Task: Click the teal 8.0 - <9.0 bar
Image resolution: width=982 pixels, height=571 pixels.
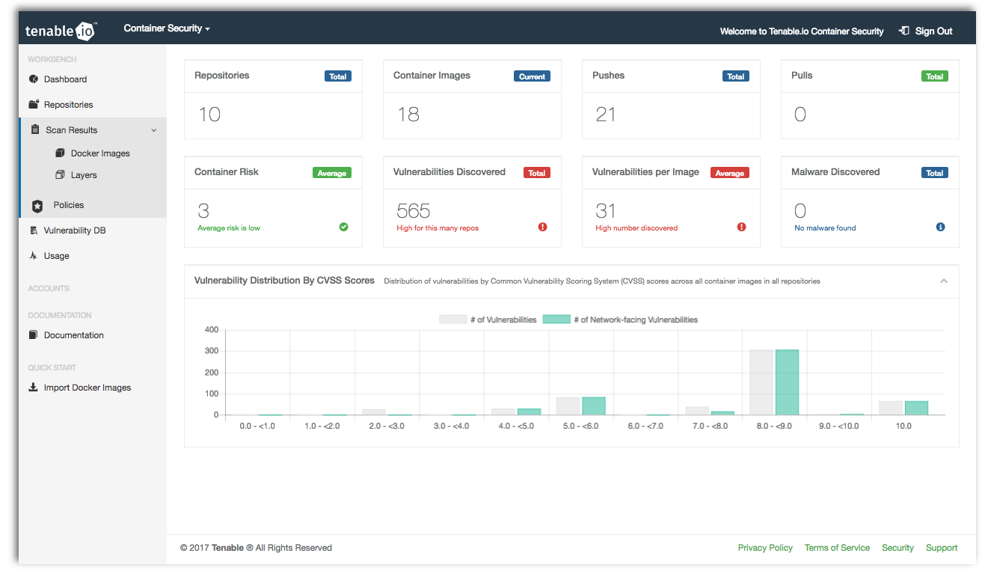Action: 787,382
